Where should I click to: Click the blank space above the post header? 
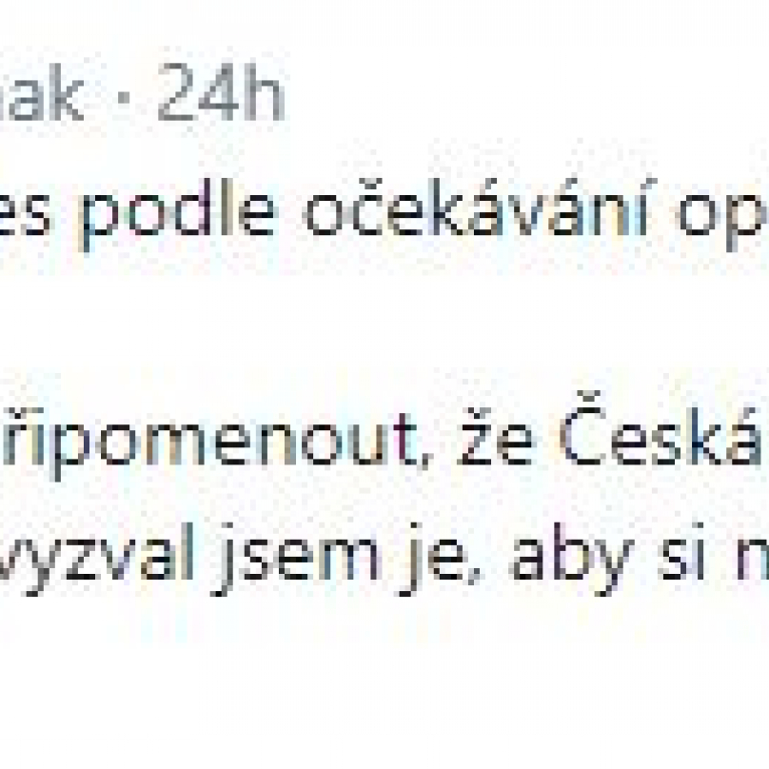384,25
